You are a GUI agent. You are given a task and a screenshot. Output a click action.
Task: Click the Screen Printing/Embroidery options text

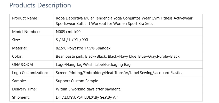point(119,73)
